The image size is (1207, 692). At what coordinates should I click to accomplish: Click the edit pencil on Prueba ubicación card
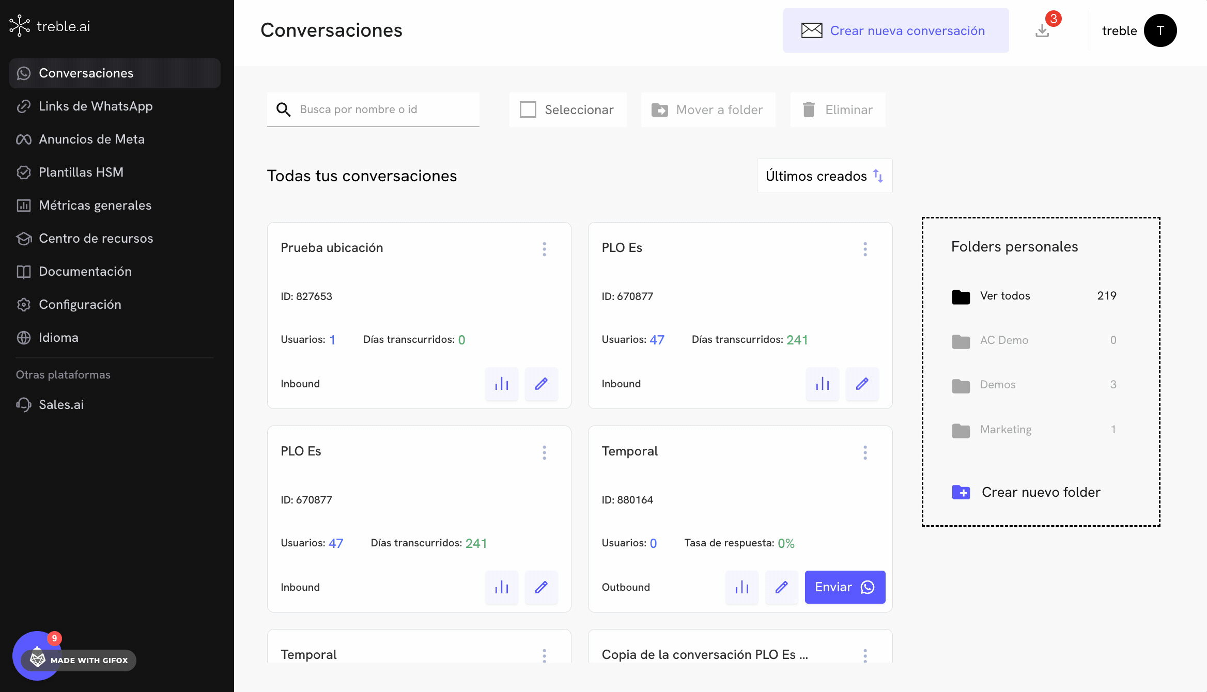click(541, 384)
